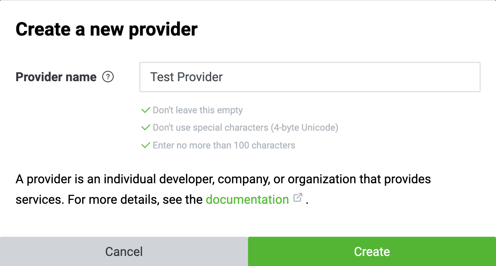Click the word "Provider" inside the text field
This screenshot has width=496, height=266.
tap(200, 77)
